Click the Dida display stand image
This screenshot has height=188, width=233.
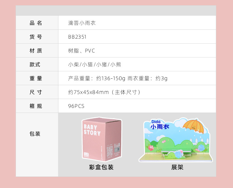point(175,140)
